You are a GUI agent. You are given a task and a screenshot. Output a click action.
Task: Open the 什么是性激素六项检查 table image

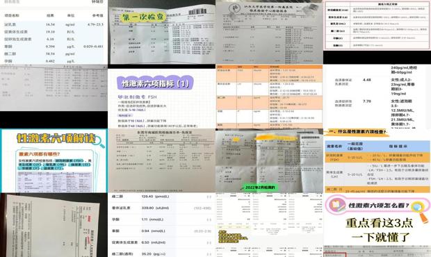coord(377,161)
